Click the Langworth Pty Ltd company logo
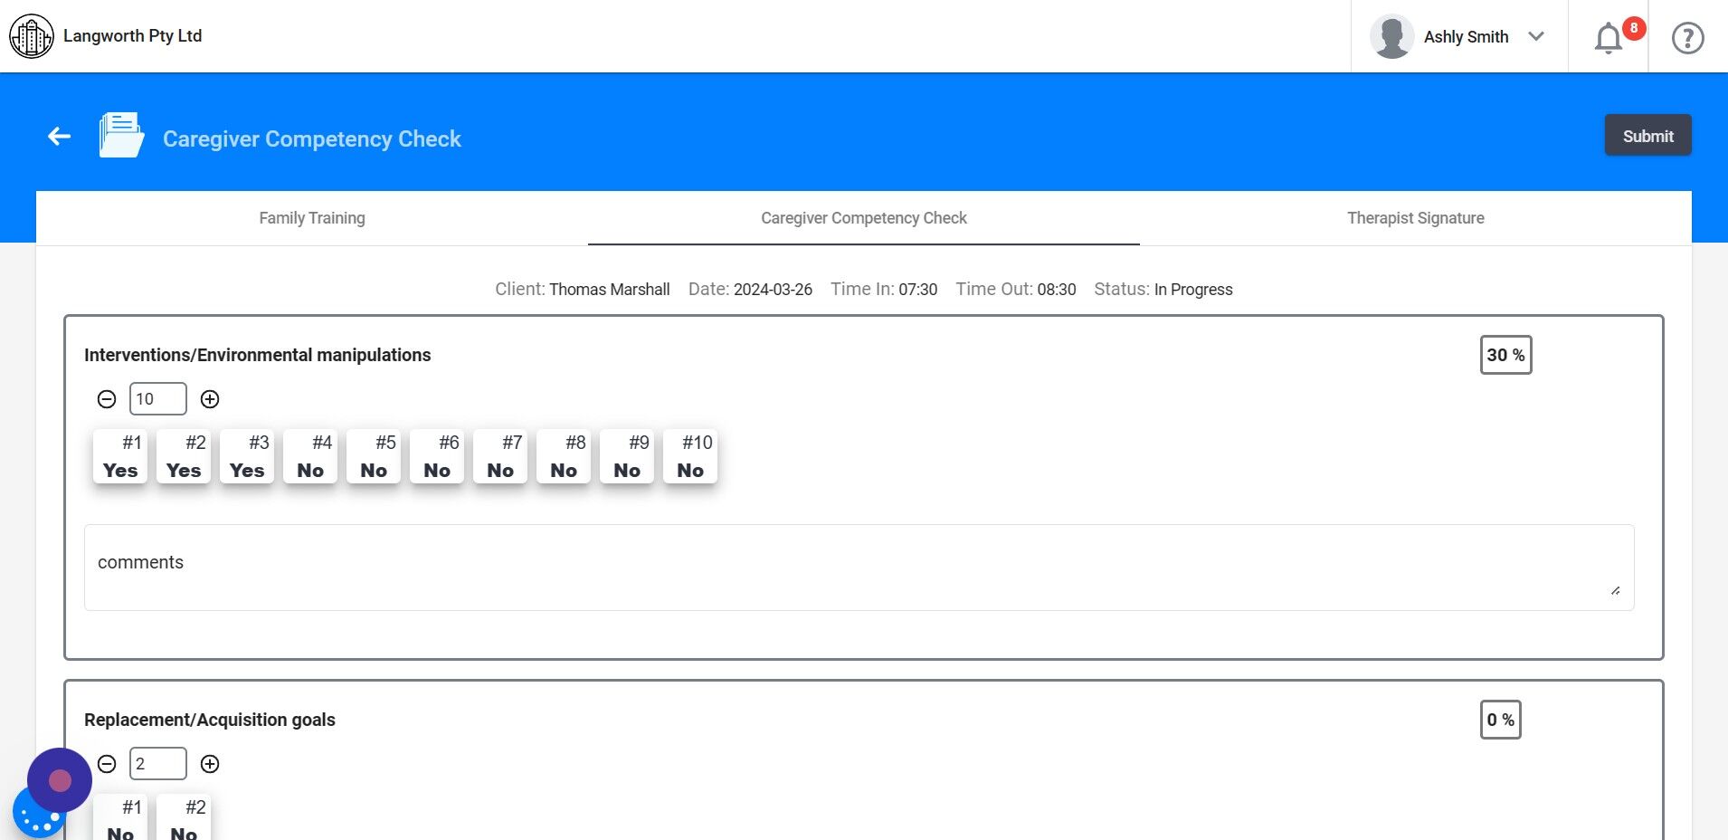The height and width of the screenshot is (840, 1728). (32, 36)
